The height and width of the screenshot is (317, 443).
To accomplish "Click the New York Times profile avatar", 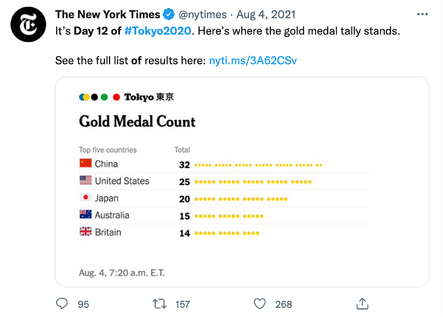I will [x=28, y=25].
